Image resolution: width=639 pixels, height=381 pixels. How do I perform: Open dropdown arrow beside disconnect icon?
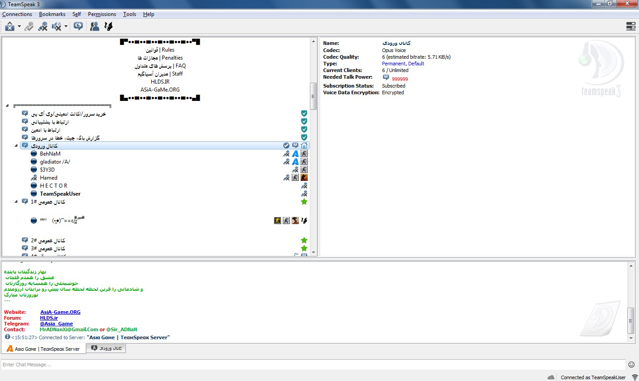tap(19, 27)
